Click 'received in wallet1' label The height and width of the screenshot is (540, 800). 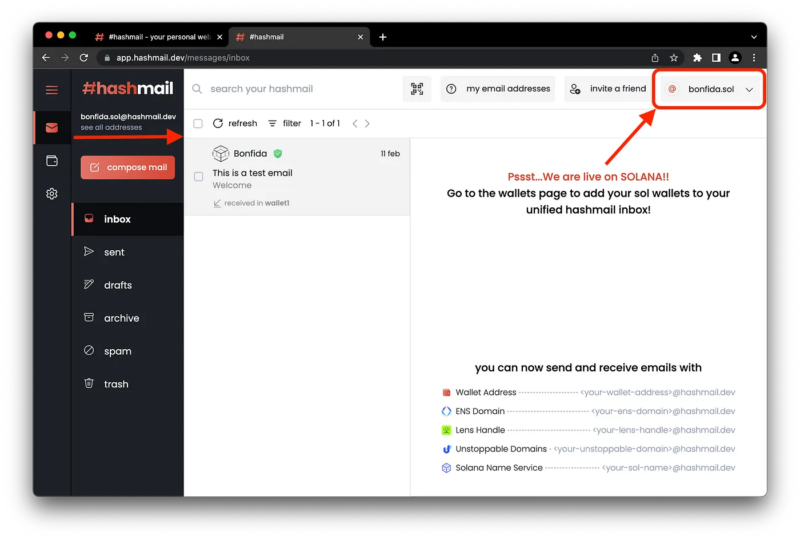257,203
